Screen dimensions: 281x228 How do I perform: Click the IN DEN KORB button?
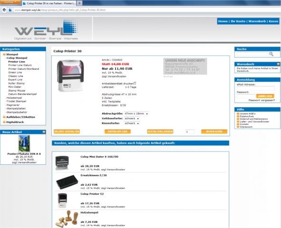pyautogui.click(x=214, y=132)
